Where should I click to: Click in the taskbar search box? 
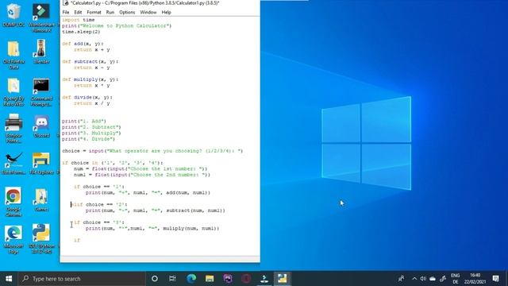[x=82, y=279]
